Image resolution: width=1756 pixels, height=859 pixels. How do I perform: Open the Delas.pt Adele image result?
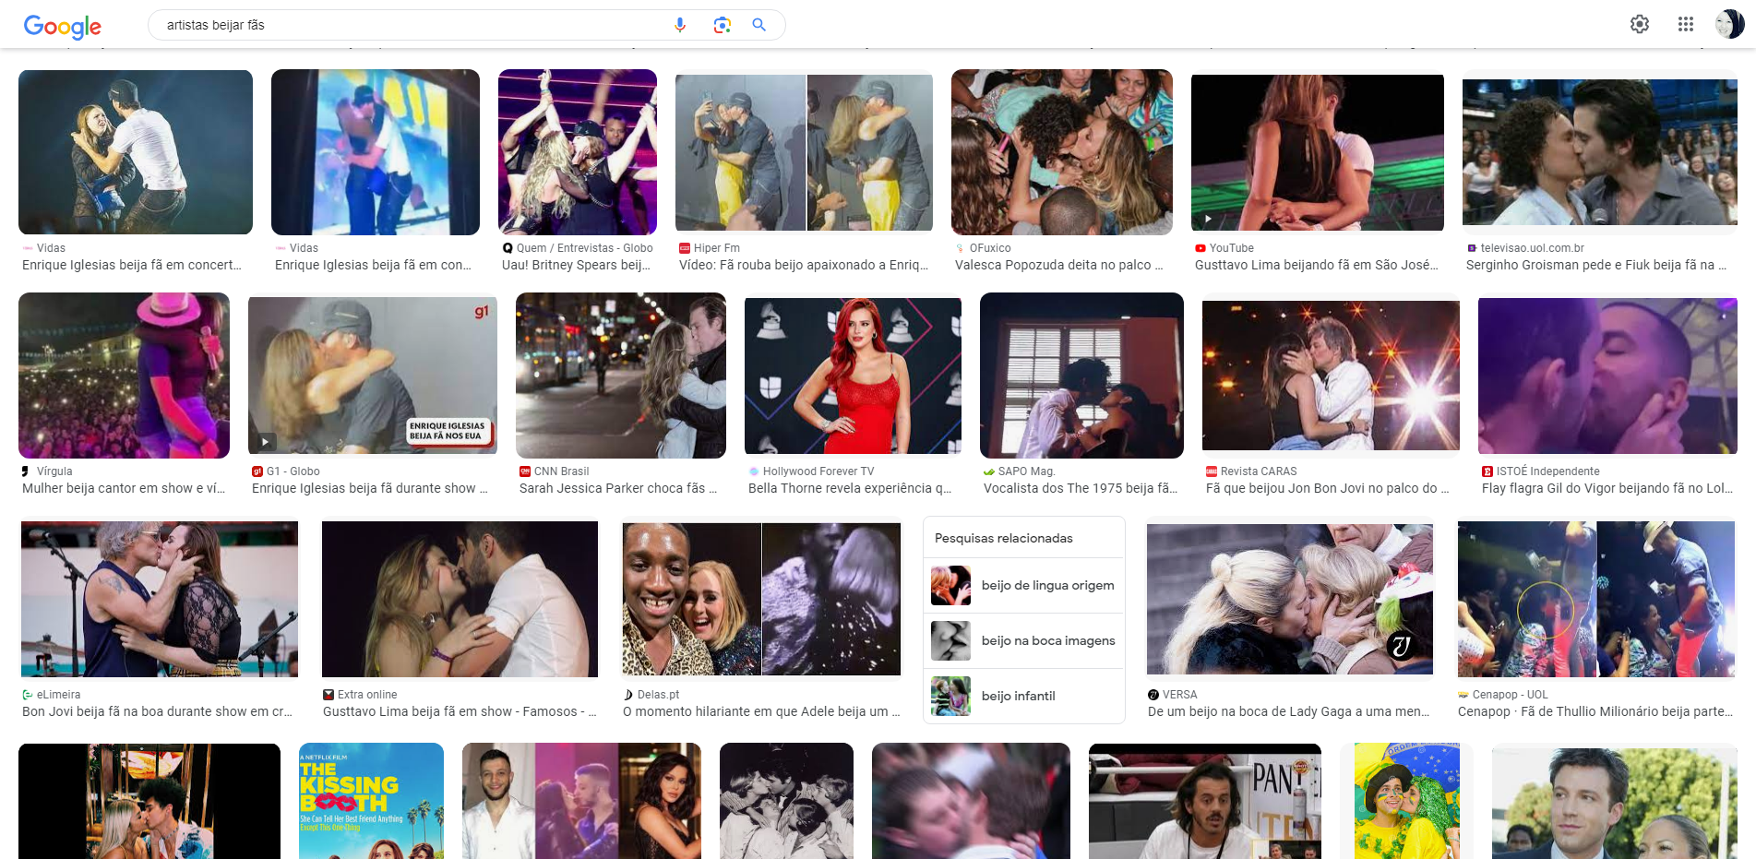point(761,599)
